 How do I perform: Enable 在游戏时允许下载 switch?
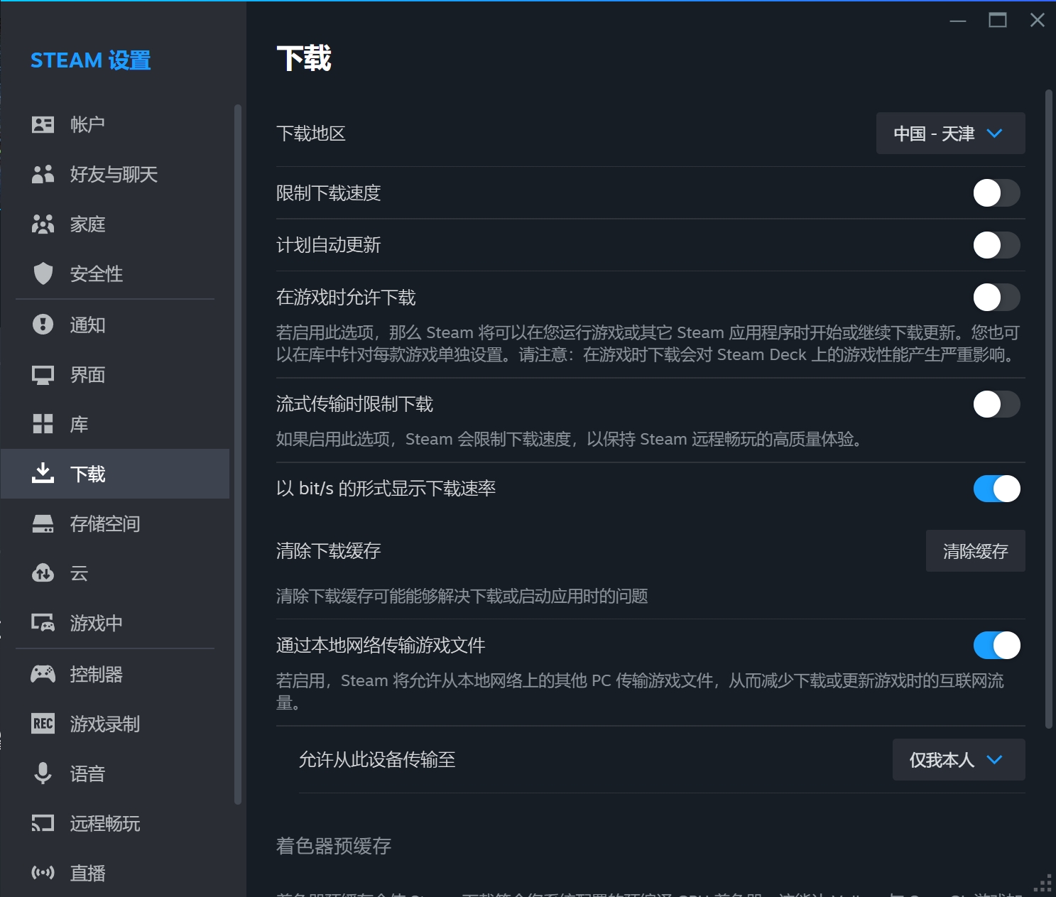click(x=996, y=298)
